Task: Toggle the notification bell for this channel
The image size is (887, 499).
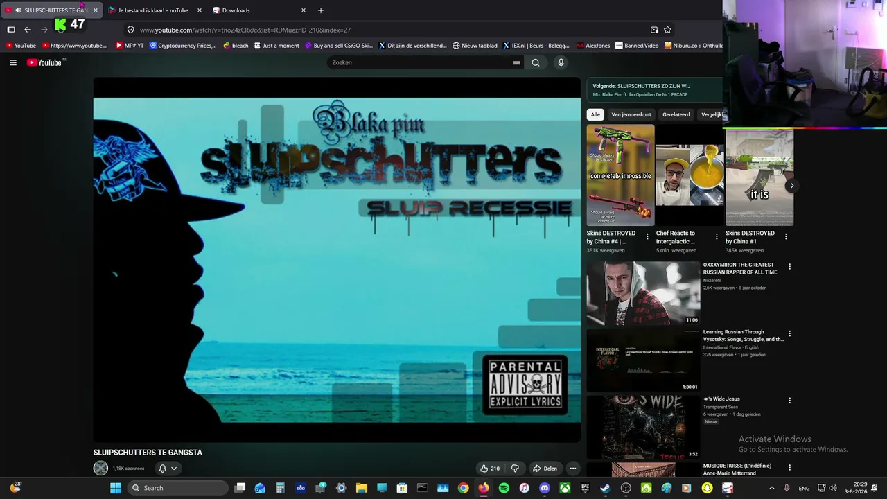Action: click(162, 469)
